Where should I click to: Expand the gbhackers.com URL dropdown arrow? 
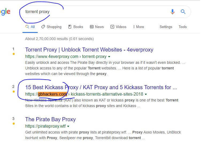point(146,94)
